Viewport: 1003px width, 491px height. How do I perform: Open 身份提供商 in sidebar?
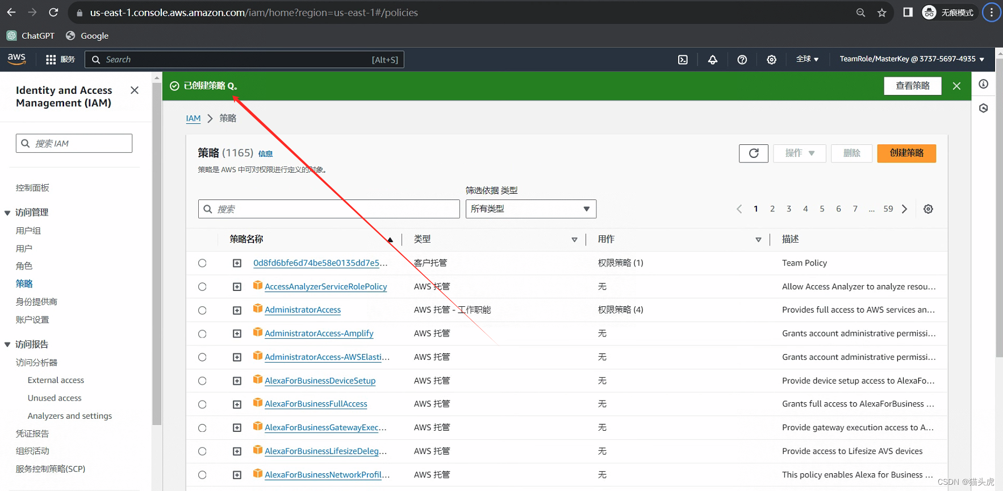tap(36, 302)
